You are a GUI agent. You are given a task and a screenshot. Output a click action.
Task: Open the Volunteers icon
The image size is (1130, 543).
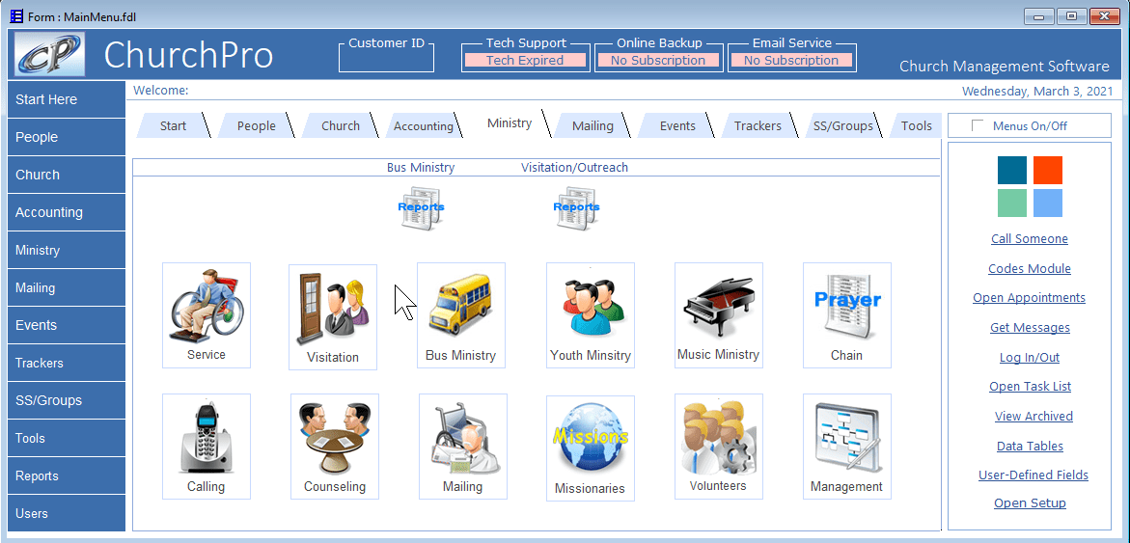(x=719, y=446)
